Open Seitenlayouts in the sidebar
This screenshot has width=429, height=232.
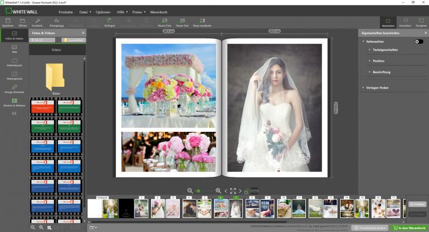point(14,62)
